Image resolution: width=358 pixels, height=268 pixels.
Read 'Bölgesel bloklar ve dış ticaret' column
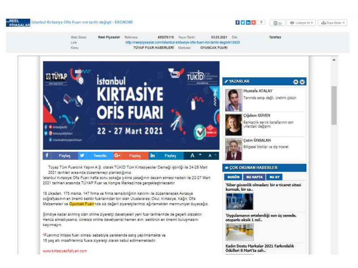tap(266, 147)
